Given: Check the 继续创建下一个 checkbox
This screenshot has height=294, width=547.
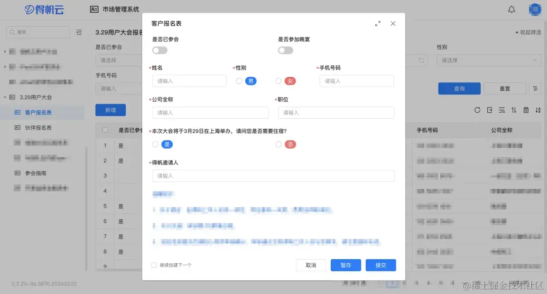Looking at the screenshot, I should (153, 265).
